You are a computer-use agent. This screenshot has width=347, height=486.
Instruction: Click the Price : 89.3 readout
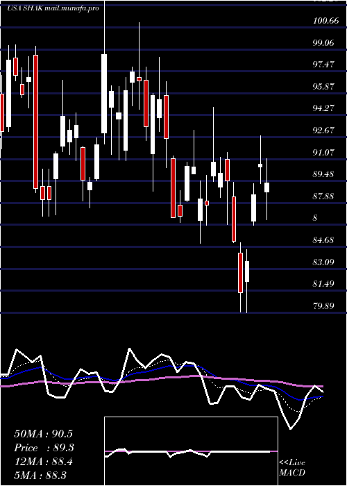tap(44, 448)
